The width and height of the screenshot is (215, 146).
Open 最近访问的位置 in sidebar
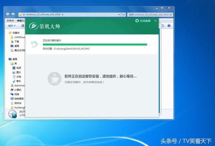[x=18, y=50]
